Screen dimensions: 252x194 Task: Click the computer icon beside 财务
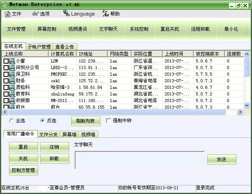tap(12, 81)
